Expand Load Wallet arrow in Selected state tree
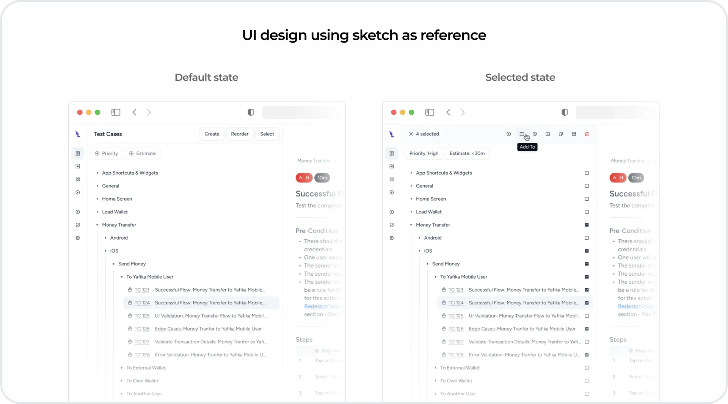Image resolution: width=728 pixels, height=404 pixels. coord(411,212)
